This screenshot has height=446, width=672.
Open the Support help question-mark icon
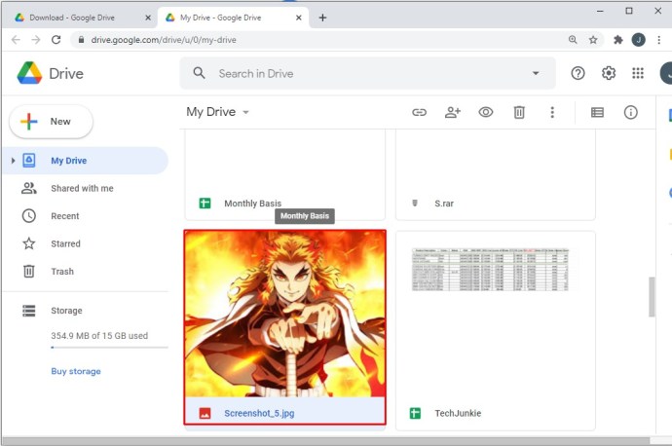tap(578, 73)
